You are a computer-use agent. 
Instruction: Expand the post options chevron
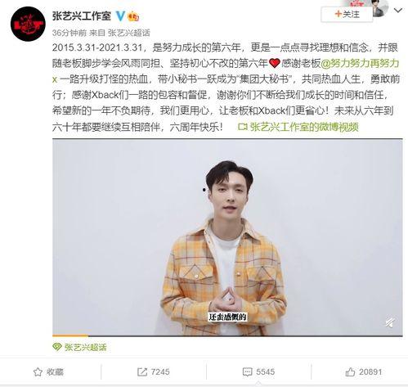pyautogui.click(x=398, y=11)
